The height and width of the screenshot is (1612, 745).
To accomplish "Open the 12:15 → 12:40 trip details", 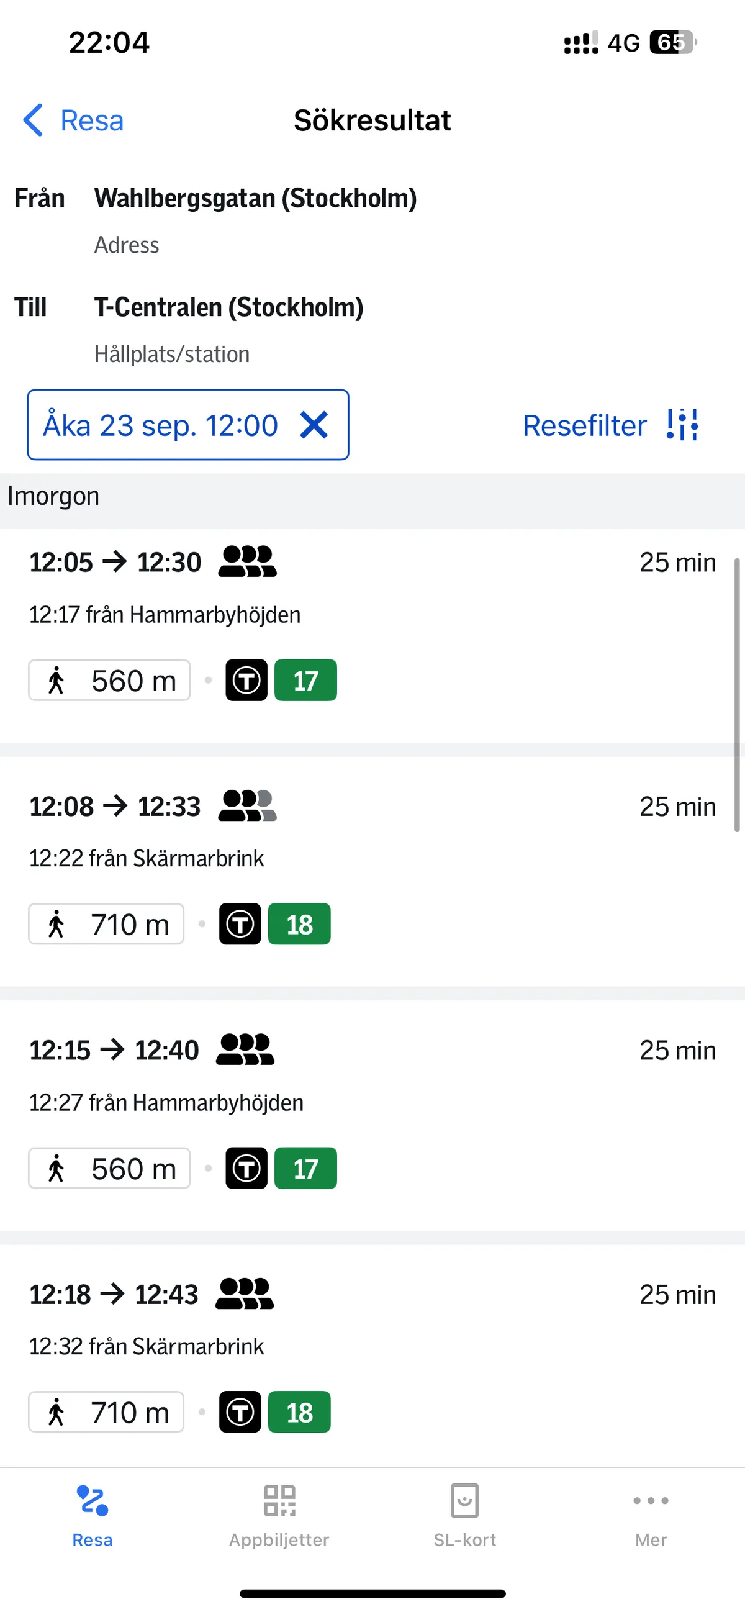I will click(x=438, y=1102).
